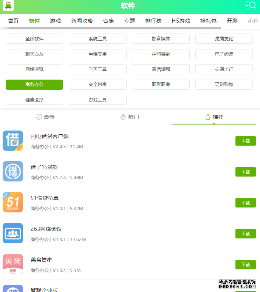Screen dimensions: 260x292
Task: Open the 美窝管家 title link
Action: click(x=42, y=260)
